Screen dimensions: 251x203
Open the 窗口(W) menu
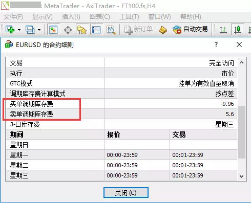point(159,17)
